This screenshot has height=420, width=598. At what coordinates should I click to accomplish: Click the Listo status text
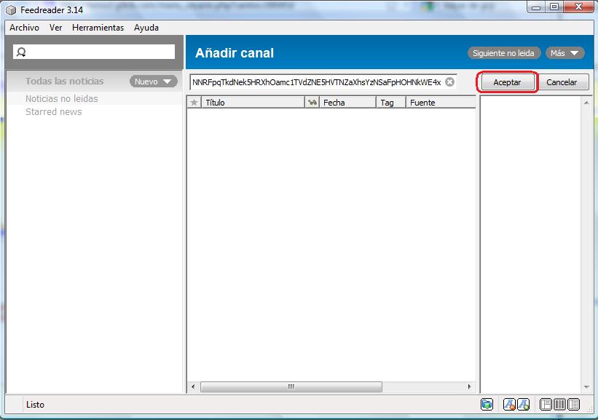(x=35, y=405)
